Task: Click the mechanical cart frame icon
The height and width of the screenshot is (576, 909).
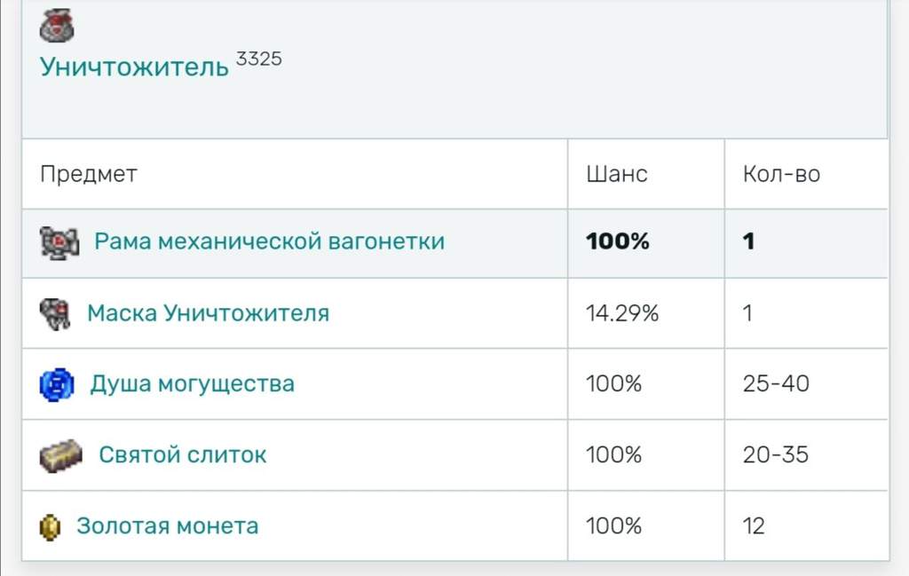Action: (59, 242)
